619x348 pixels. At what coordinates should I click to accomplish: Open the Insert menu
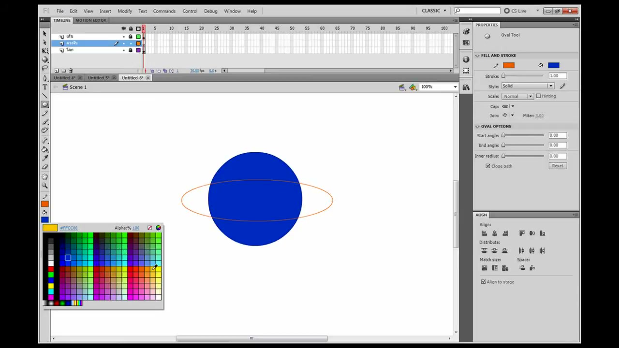pyautogui.click(x=105, y=11)
